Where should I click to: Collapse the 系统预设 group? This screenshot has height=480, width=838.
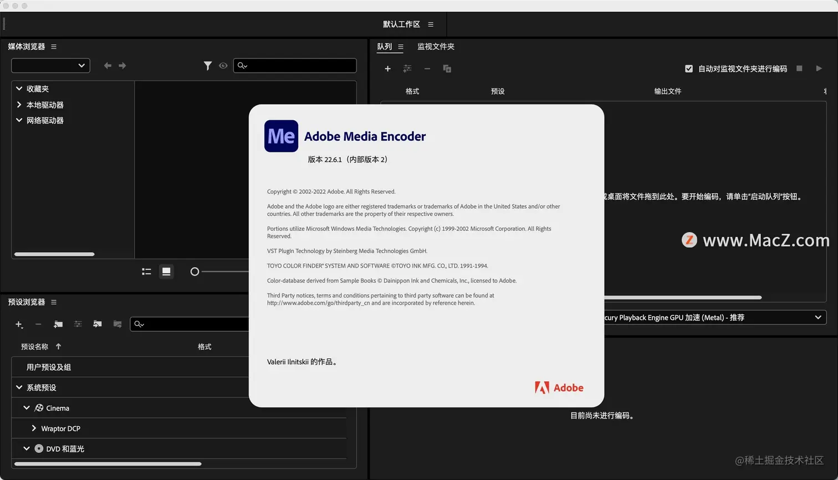click(19, 387)
